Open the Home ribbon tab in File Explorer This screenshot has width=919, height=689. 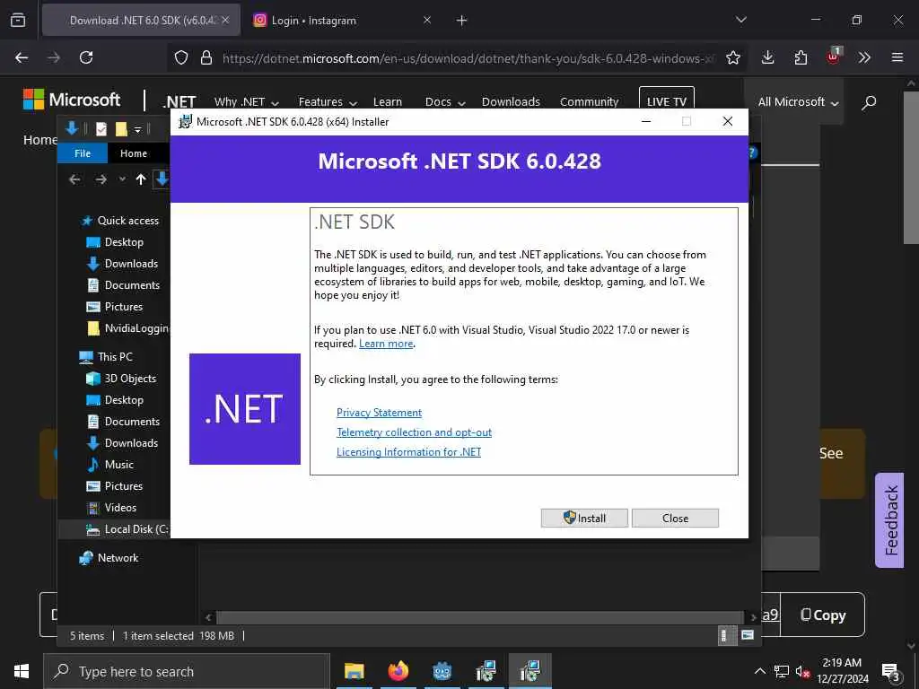(x=134, y=153)
